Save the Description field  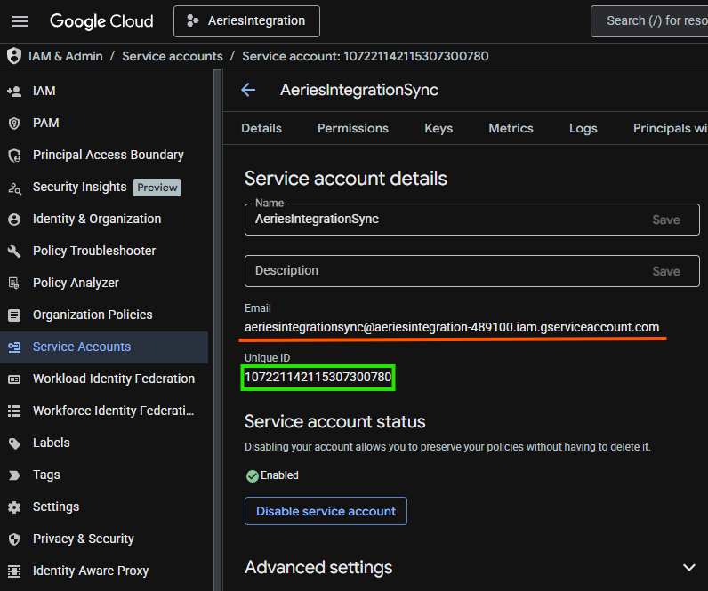point(666,272)
